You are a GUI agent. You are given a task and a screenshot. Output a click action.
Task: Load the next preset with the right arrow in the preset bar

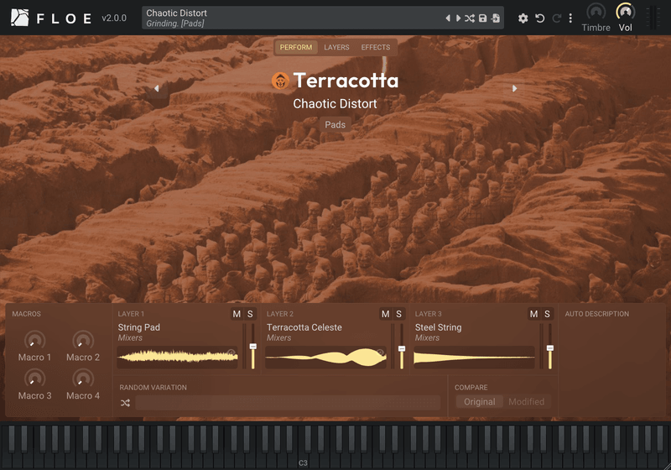tap(458, 18)
